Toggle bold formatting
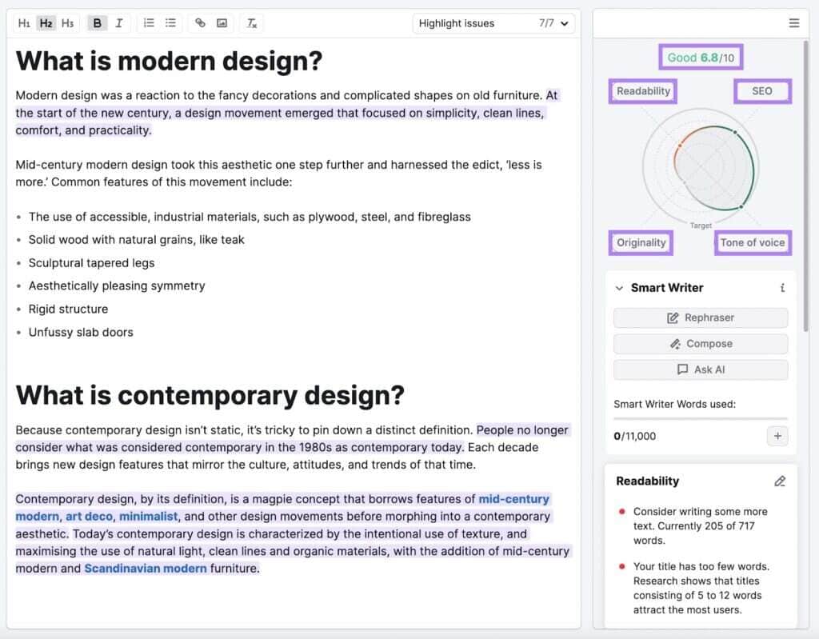 point(97,22)
